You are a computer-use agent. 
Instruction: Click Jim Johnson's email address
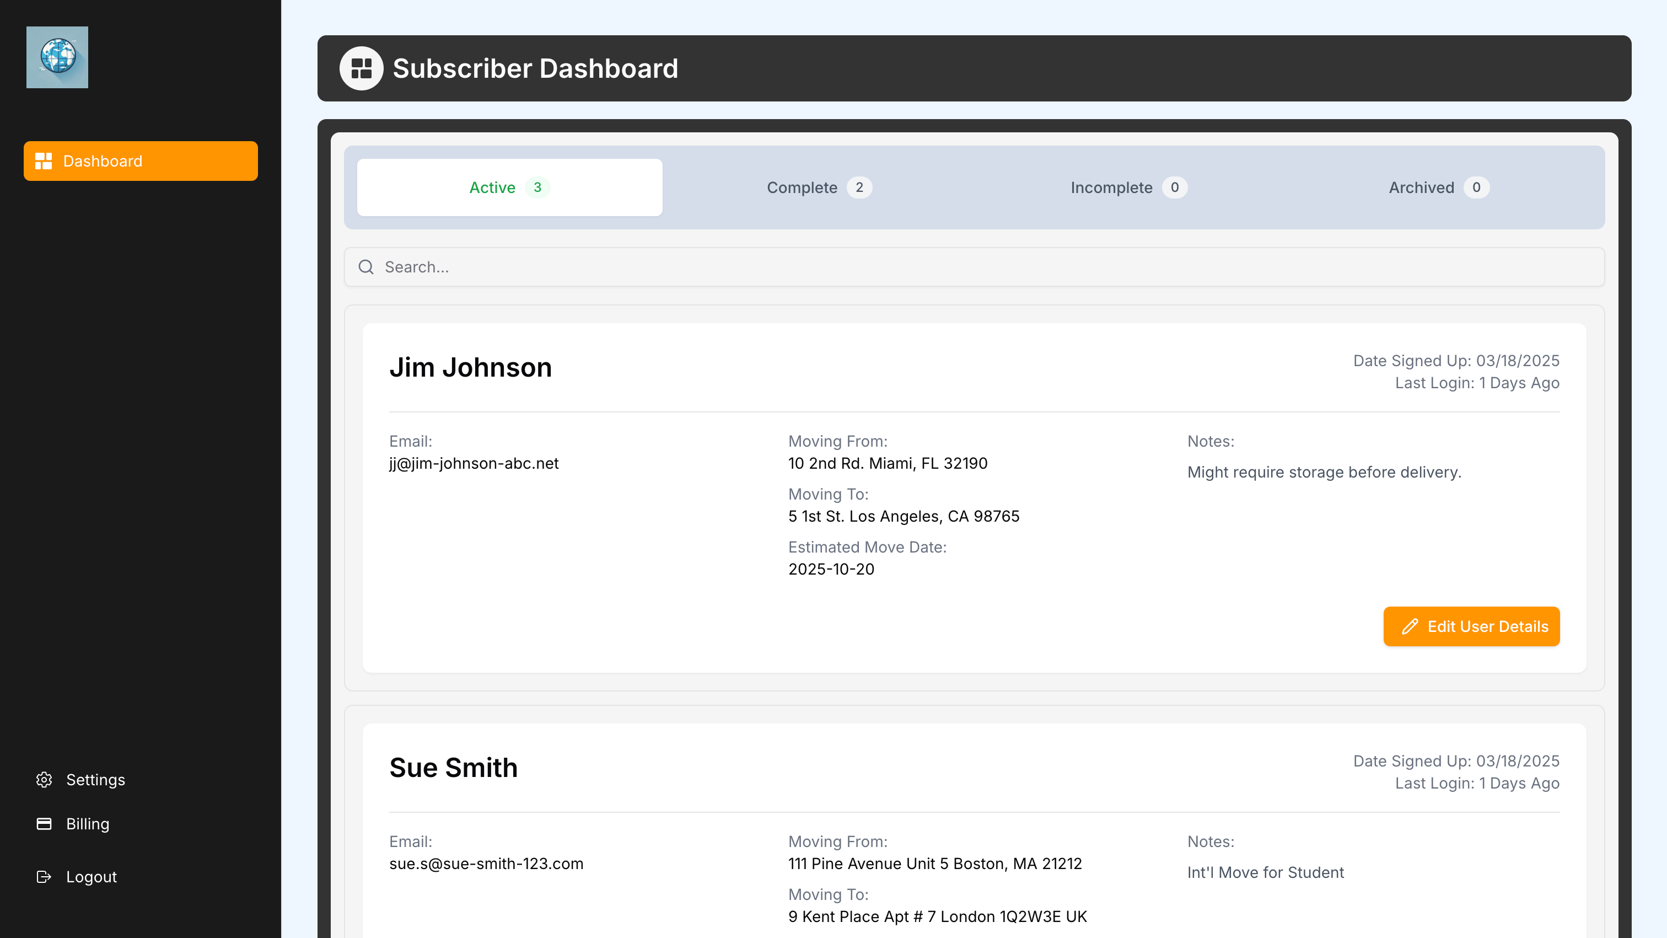coord(474,463)
